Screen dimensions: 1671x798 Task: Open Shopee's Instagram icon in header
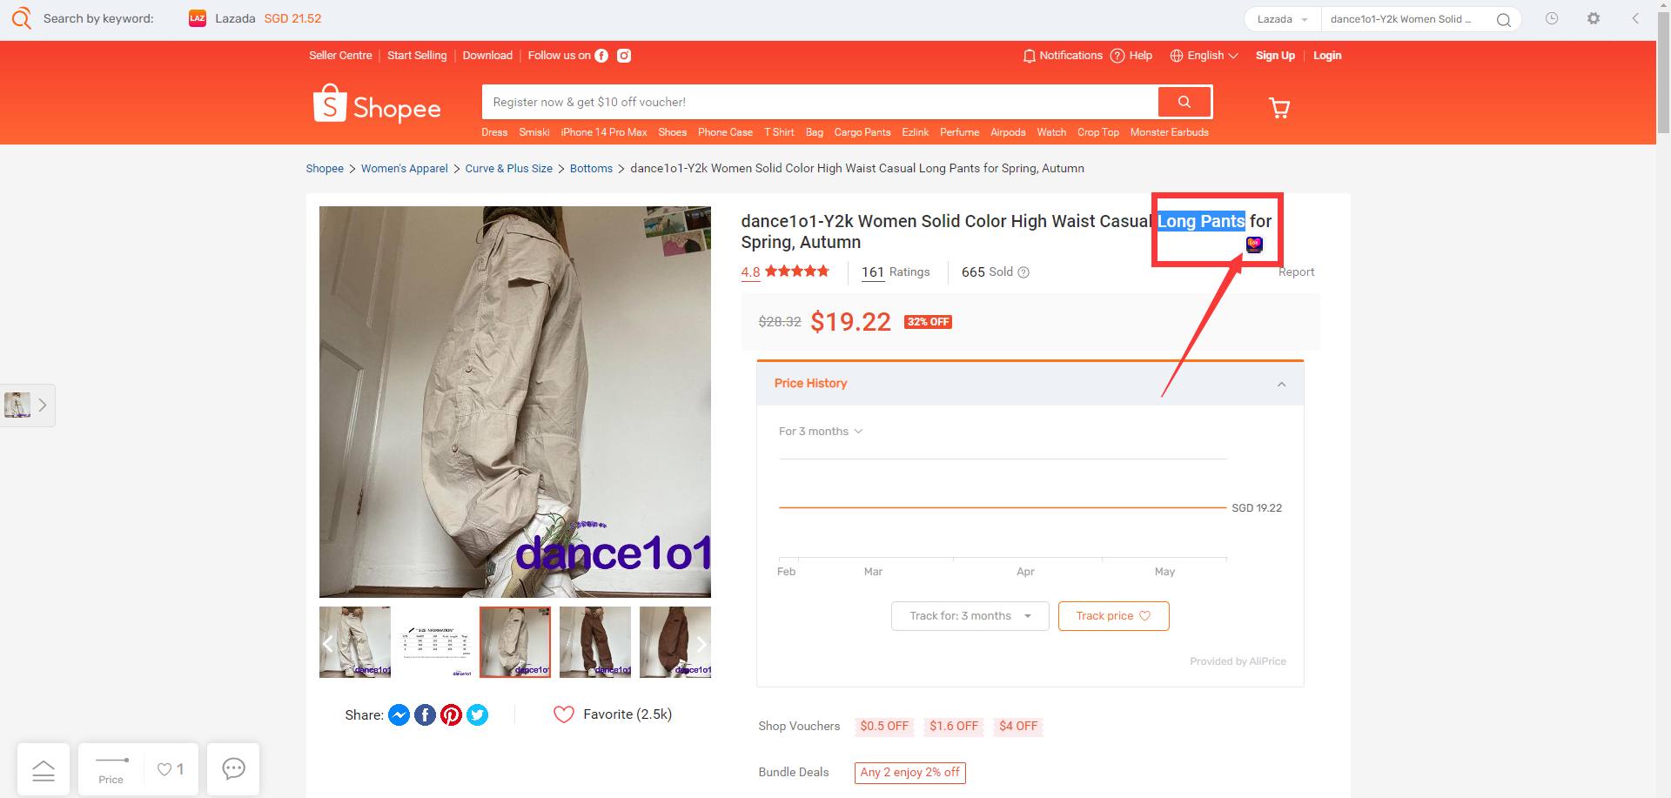[624, 56]
